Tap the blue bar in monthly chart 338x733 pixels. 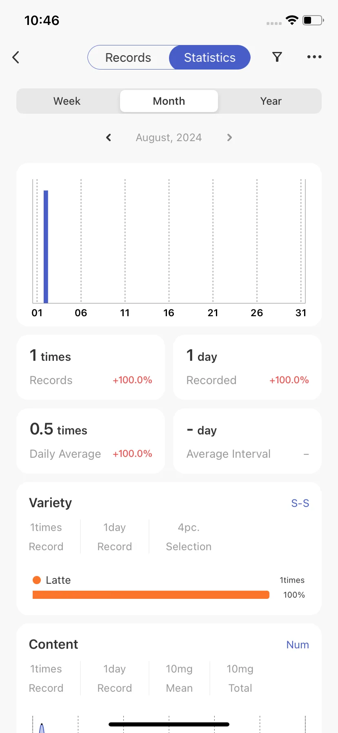point(46,247)
